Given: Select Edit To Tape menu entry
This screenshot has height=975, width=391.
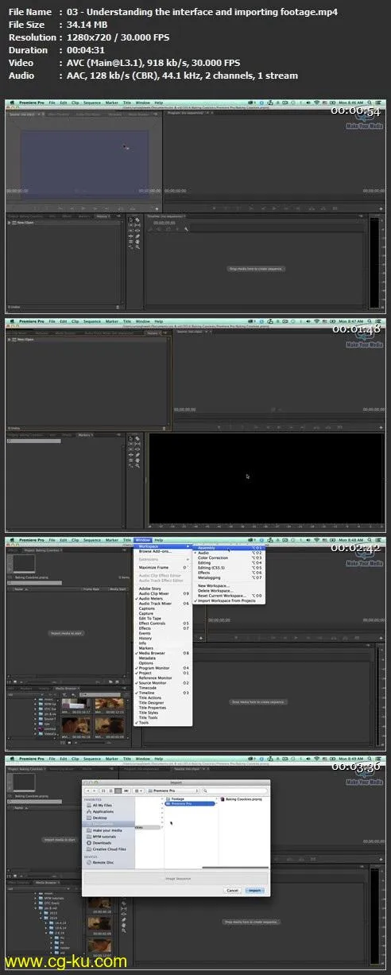Looking at the screenshot, I should pyautogui.click(x=163, y=618).
